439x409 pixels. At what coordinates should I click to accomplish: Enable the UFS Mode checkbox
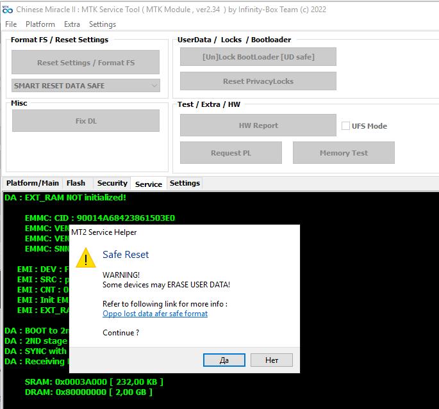(345, 126)
